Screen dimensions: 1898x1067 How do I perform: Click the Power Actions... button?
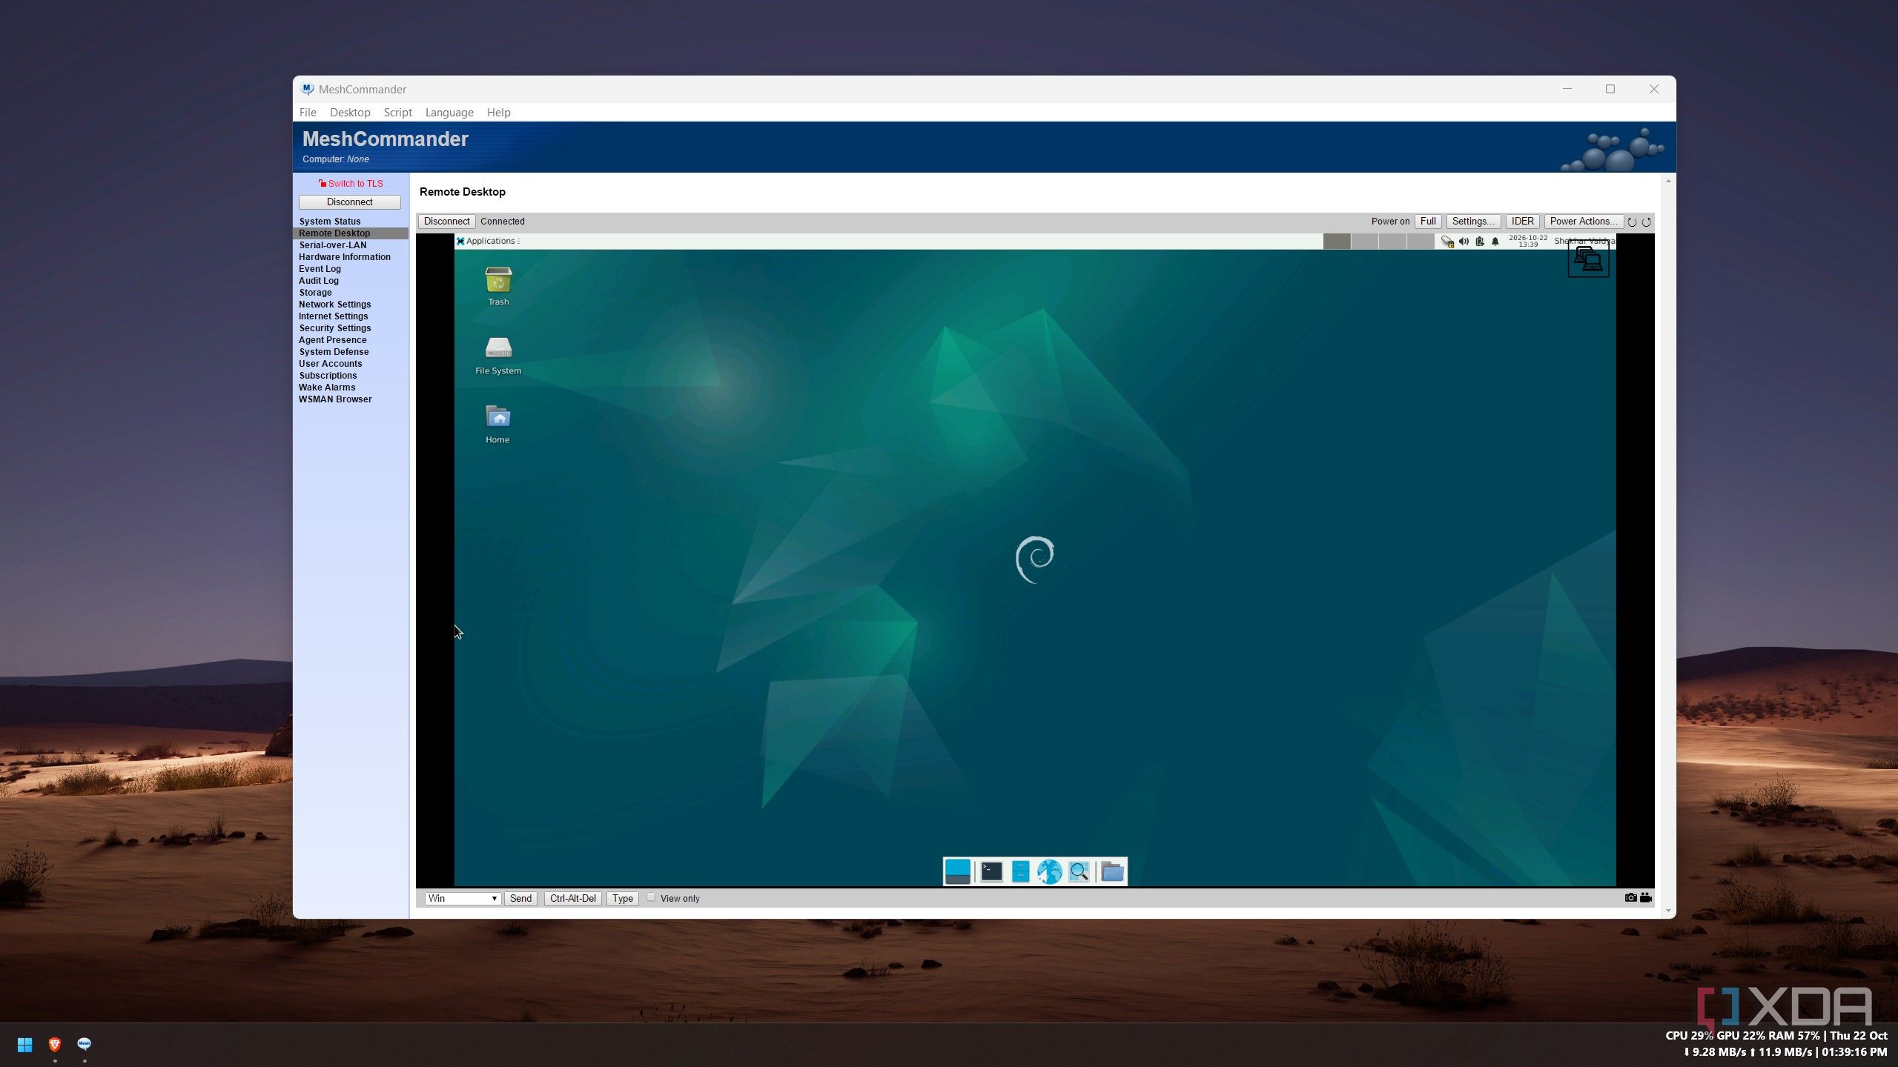[1584, 222]
